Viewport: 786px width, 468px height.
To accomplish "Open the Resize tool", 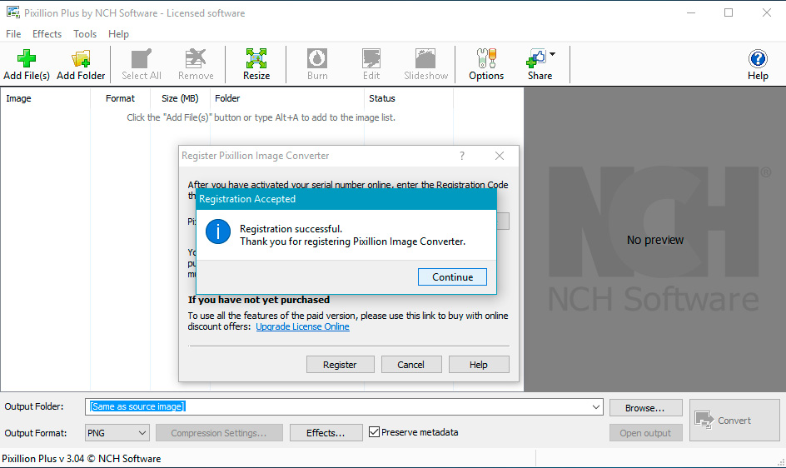I will coord(256,64).
